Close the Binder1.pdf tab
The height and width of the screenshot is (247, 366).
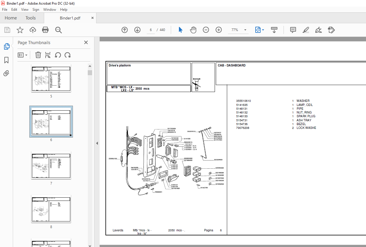[92, 18]
